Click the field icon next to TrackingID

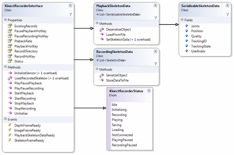[187, 41]
